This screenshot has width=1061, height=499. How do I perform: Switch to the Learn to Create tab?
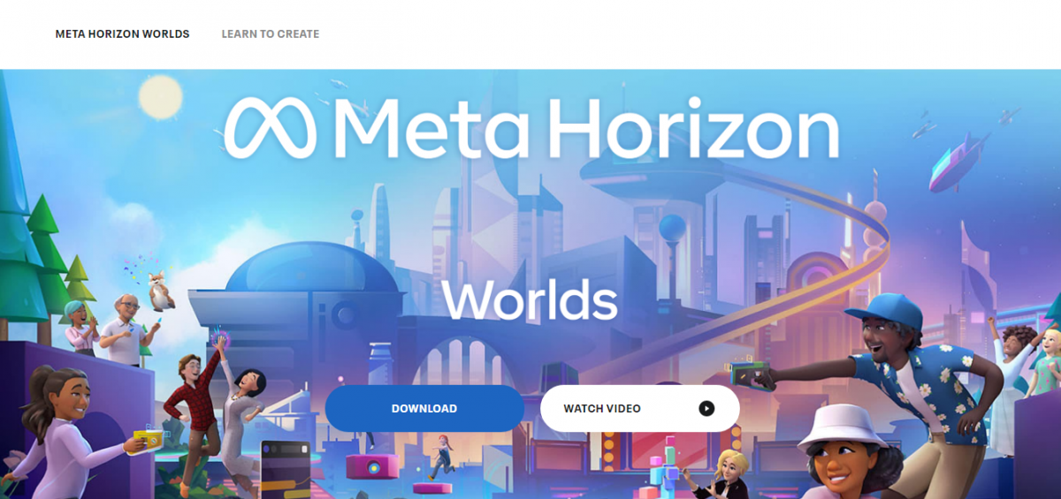click(x=270, y=34)
